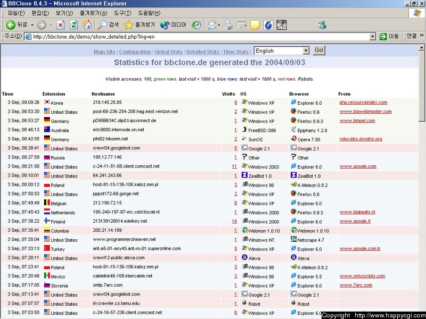426x319 pixels.
Task: Click the Belgium flag icon
Action: click(x=47, y=203)
